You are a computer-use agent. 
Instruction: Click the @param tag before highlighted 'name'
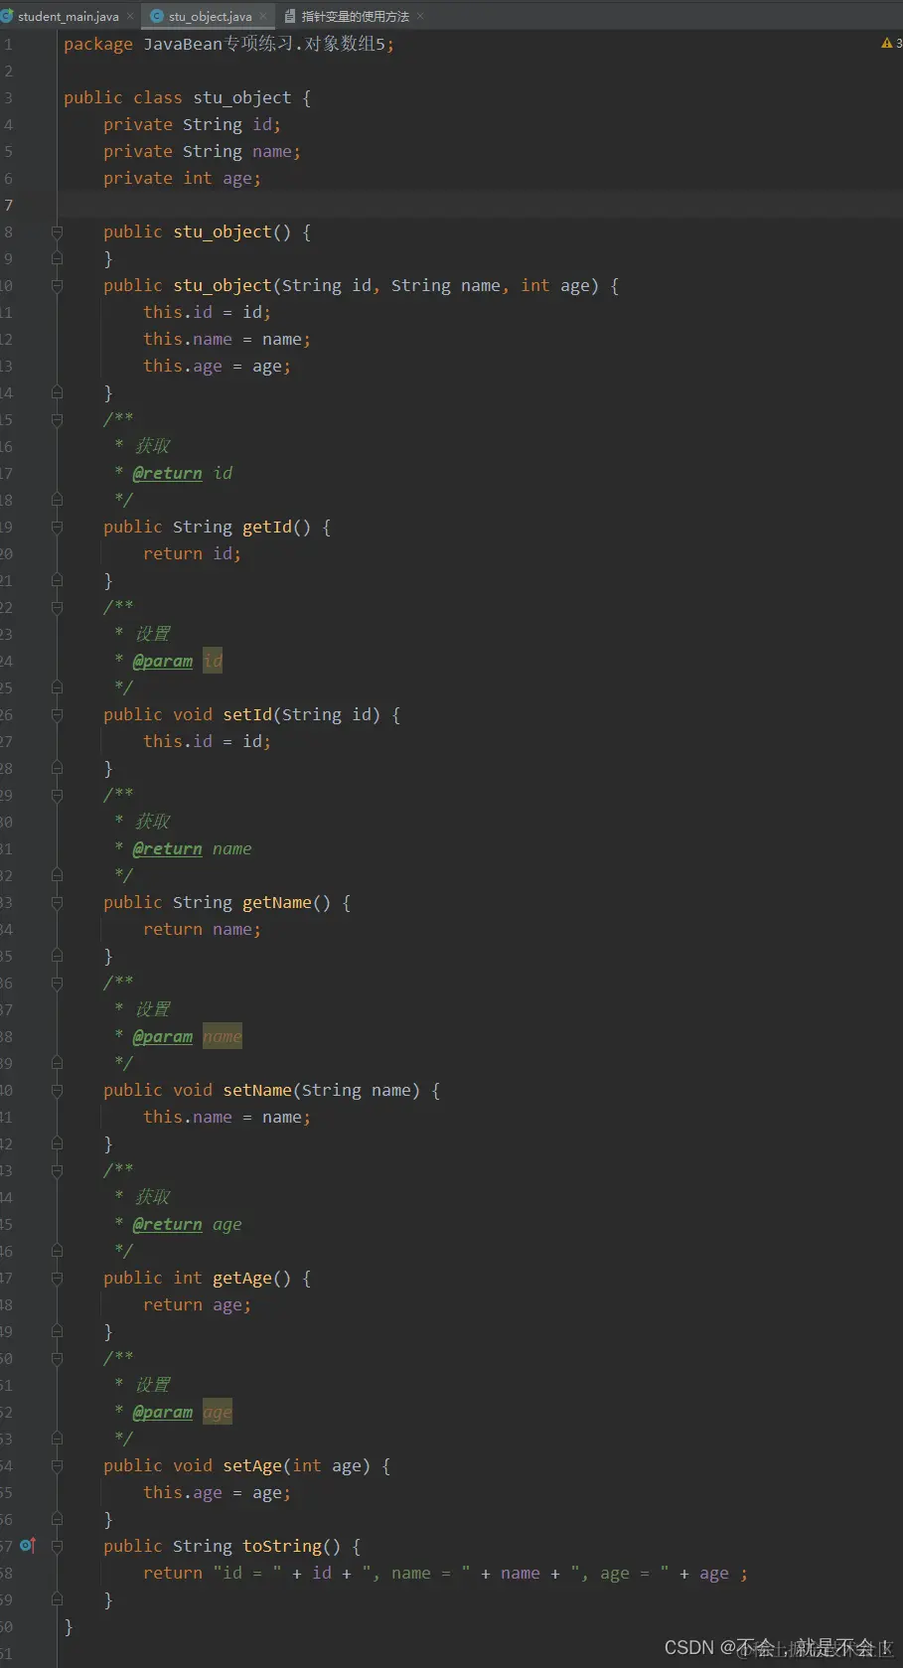coord(163,1036)
